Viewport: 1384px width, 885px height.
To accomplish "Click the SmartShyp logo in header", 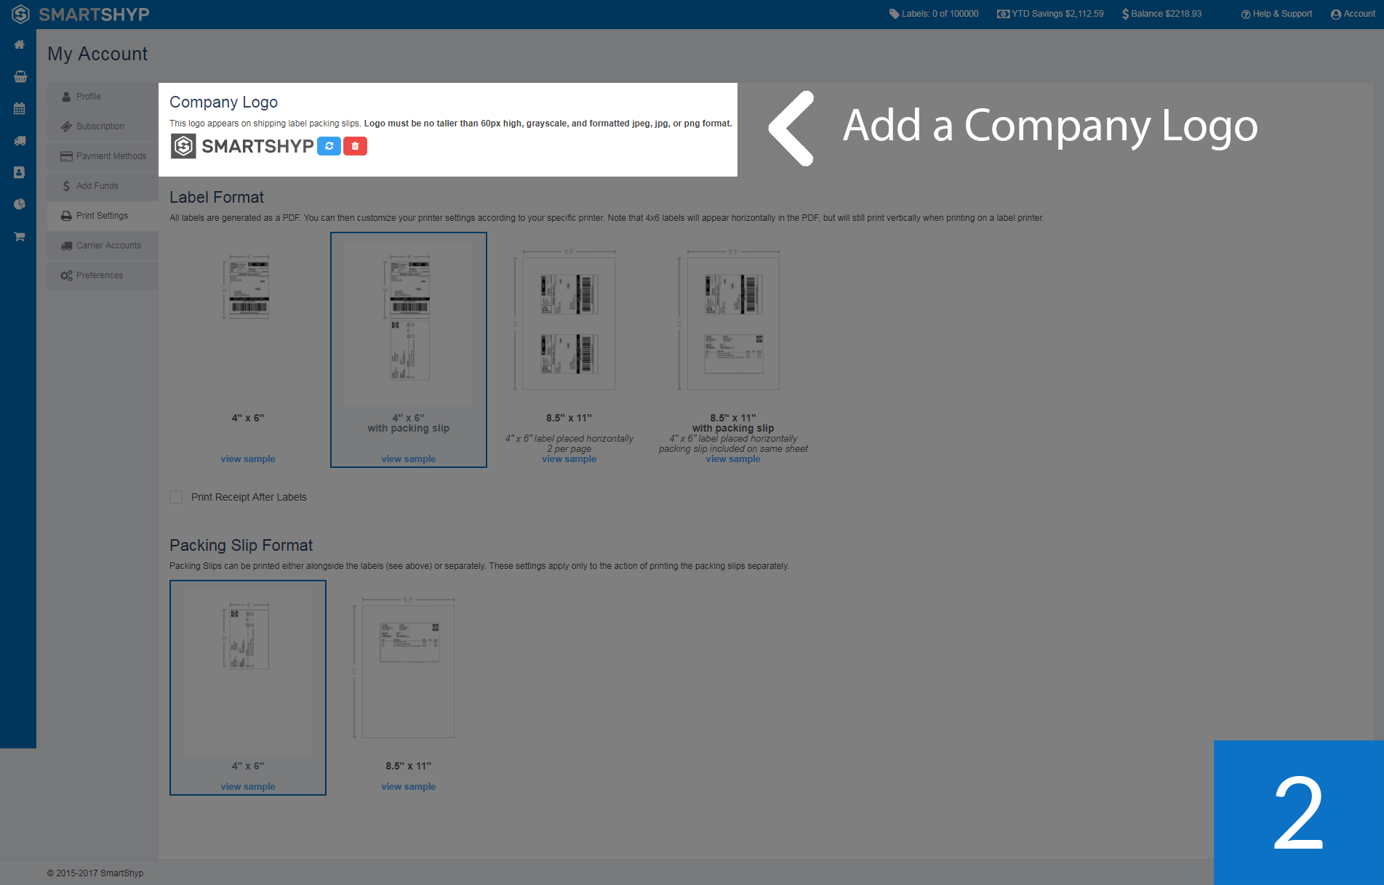I will point(81,14).
